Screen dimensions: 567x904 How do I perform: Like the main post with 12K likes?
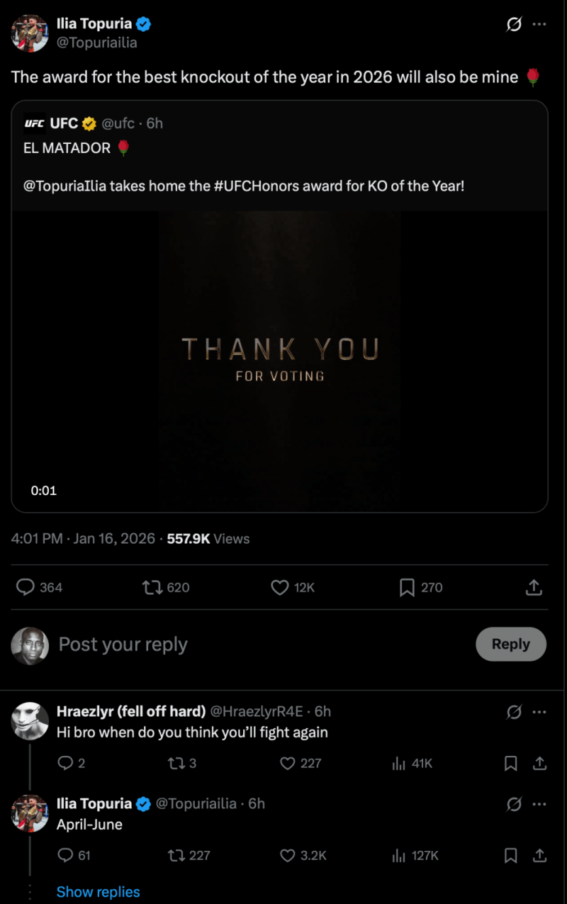pos(280,587)
